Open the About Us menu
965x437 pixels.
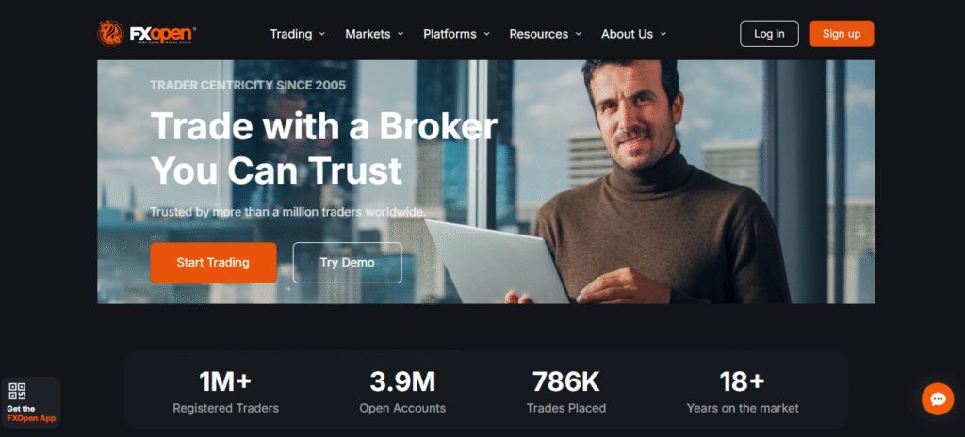(x=634, y=34)
